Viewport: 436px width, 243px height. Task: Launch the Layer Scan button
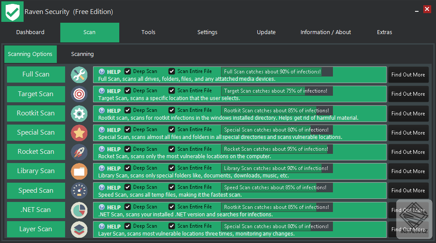(36, 229)
